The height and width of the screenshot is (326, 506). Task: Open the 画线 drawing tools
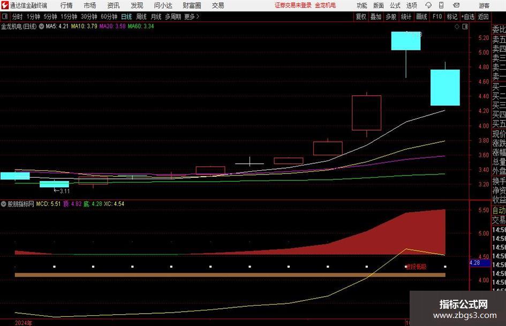422,17
